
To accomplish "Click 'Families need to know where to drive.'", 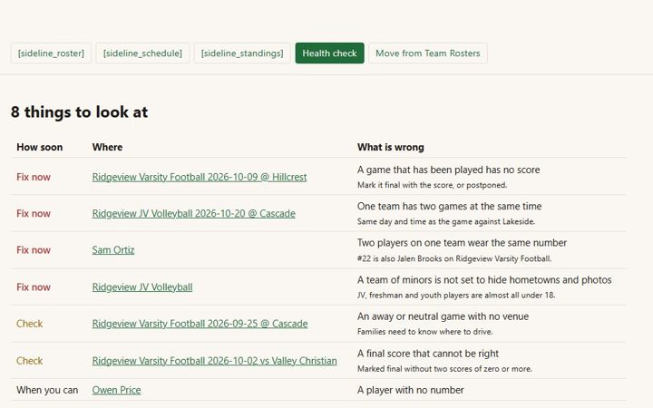I will coord(424,332).
